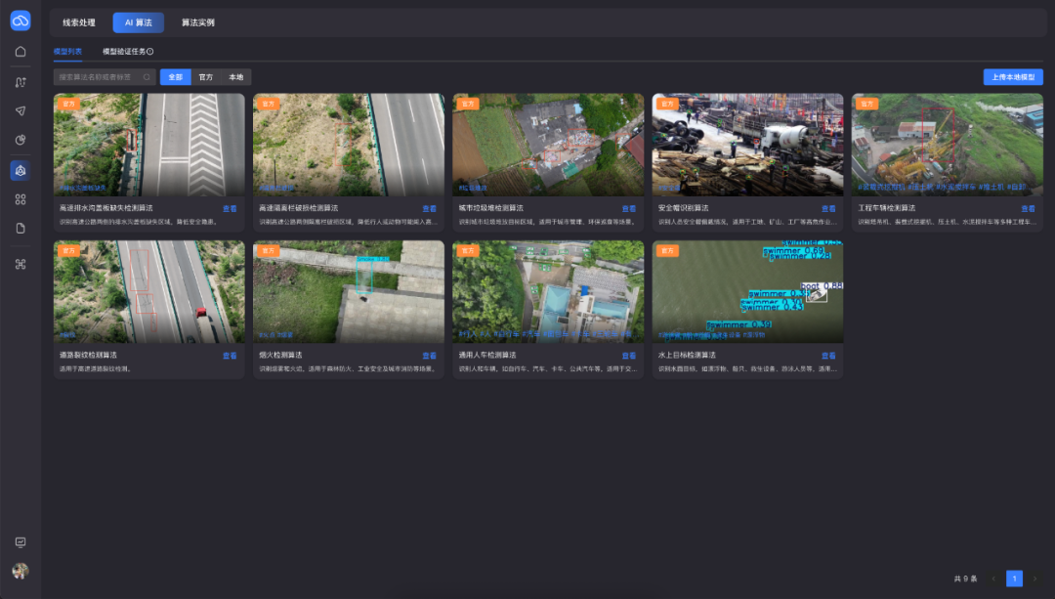Image resolution: width=1055 pixels, height=599 pixels.
Task: Filter models by 全部
Action: [176, 77]
